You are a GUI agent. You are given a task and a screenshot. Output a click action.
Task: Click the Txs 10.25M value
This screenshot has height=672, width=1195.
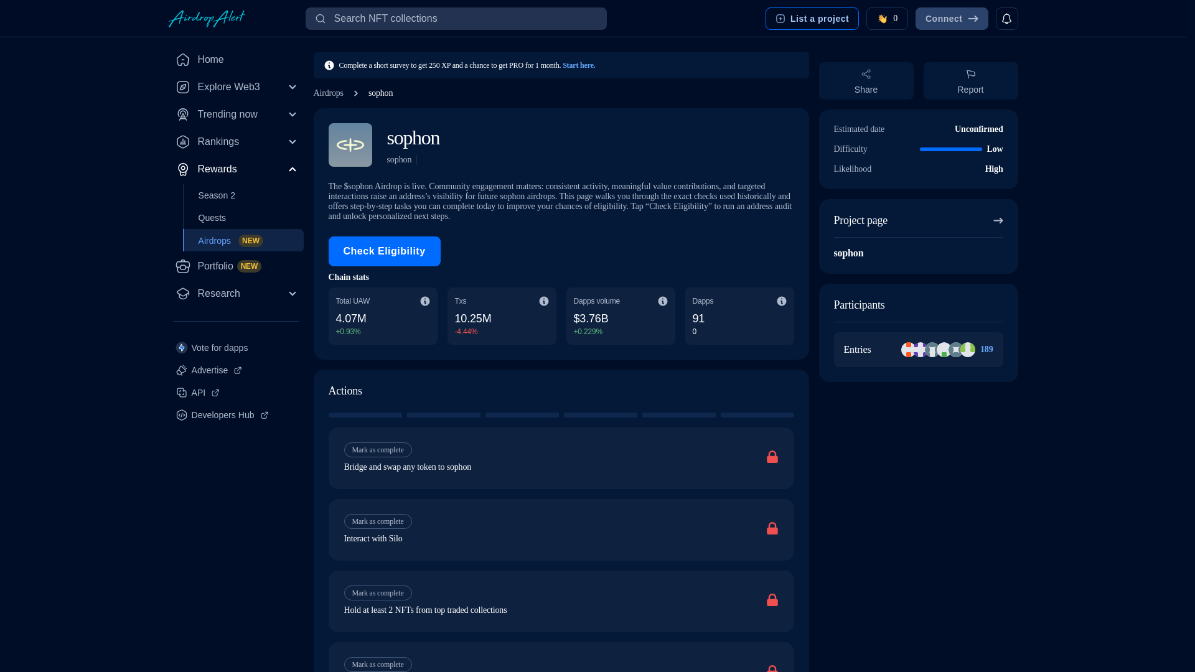click(473, 319)
